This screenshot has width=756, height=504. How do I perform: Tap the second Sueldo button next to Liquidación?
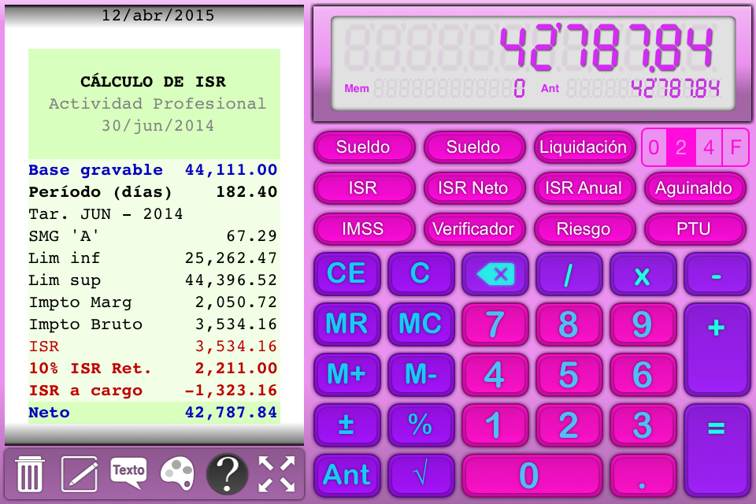pyautogui.click(x=474, y=147)
